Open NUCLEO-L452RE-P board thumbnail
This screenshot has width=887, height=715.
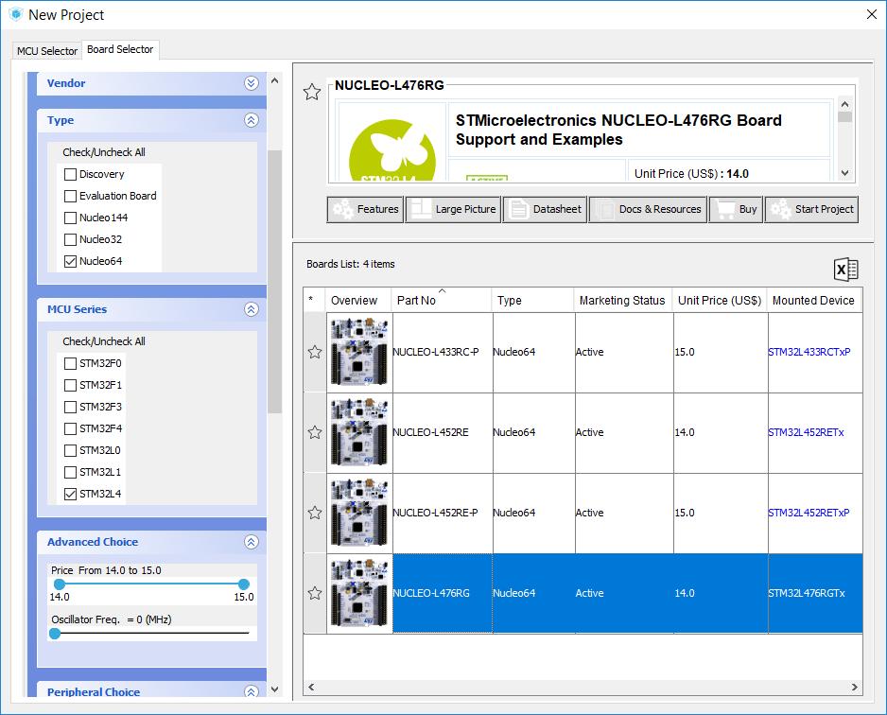[359, 513]
